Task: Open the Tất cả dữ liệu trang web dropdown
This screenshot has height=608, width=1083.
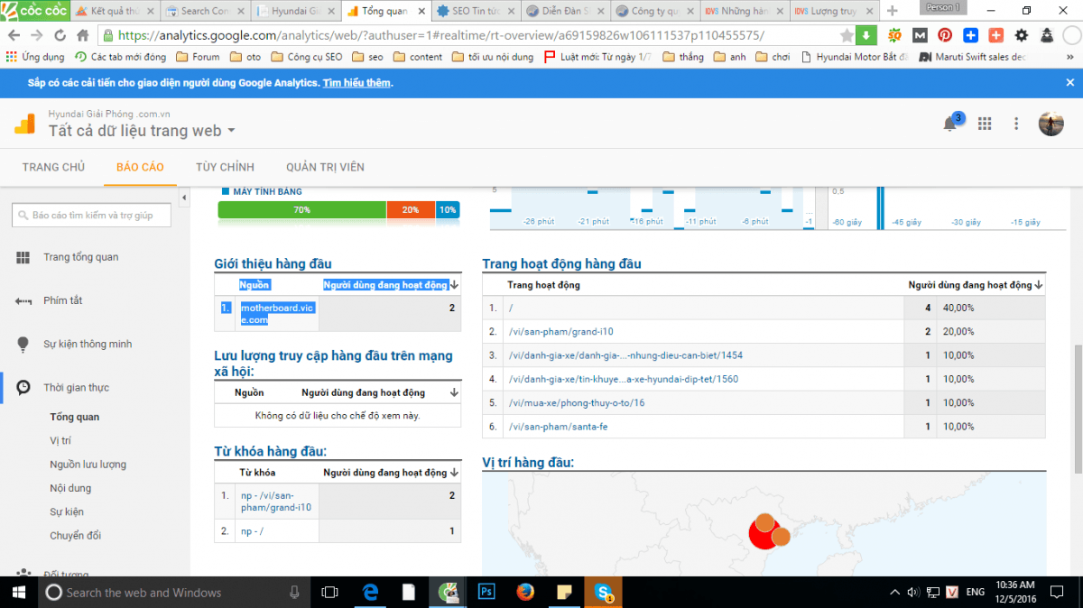Action: 143,131
